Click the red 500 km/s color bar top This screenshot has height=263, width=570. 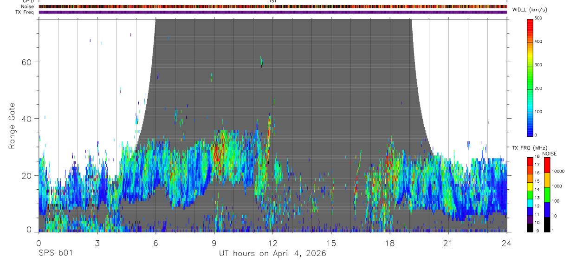[x=530, y=21]
